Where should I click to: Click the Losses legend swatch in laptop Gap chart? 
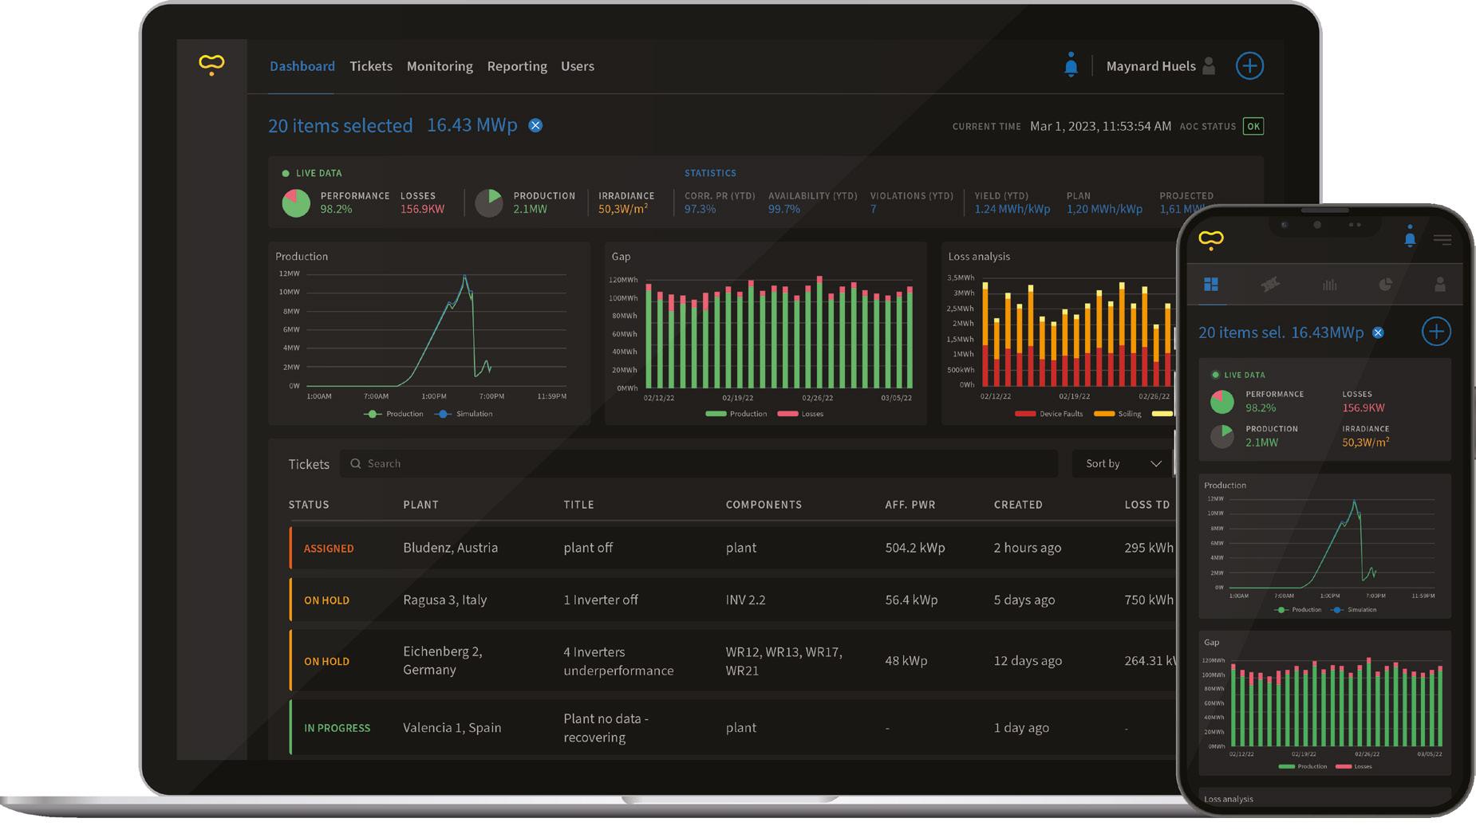(x=787, y=414)
